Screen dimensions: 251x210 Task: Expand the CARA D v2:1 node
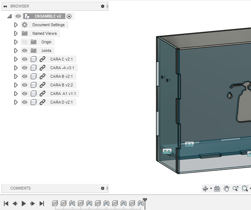point(16,102)
